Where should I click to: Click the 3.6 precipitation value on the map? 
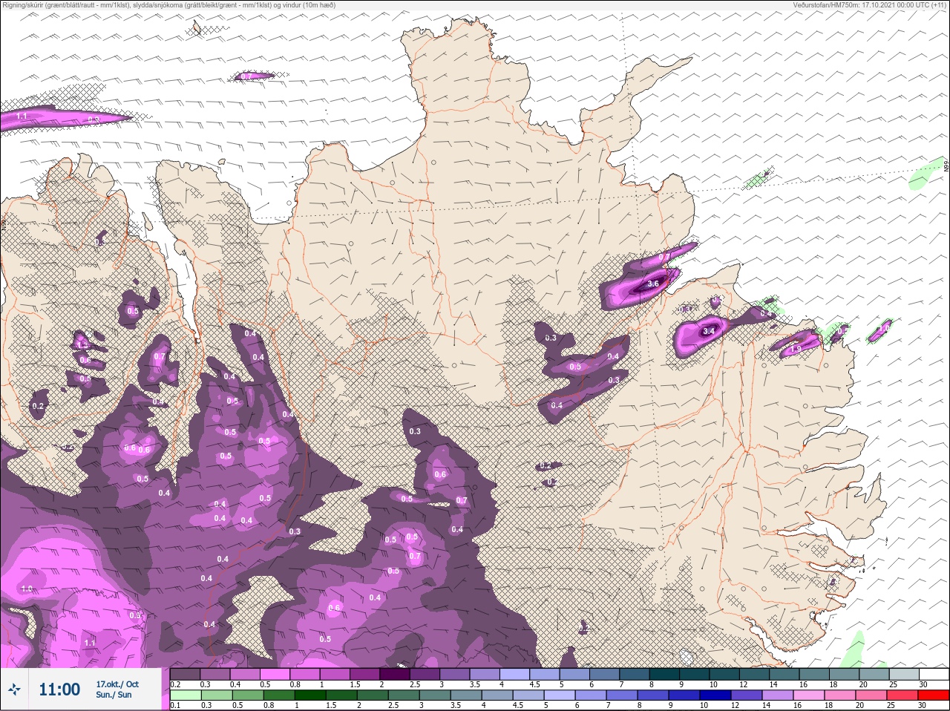[653, 284]
